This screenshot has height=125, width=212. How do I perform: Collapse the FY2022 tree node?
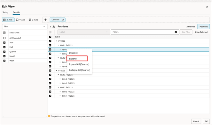pos(57,41)
